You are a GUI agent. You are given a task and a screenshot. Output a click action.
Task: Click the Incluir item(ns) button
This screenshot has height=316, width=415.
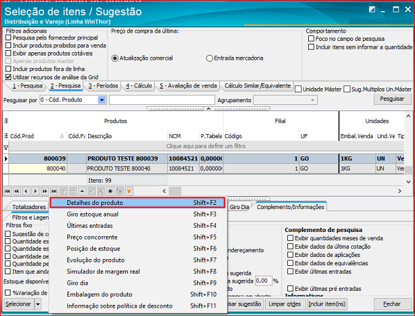click(x=327, y=304)
